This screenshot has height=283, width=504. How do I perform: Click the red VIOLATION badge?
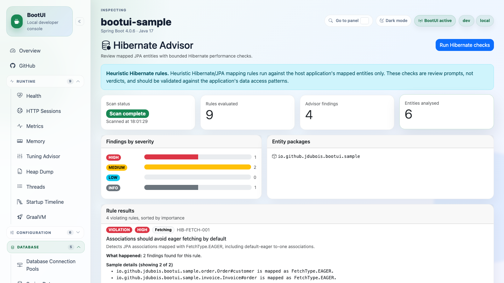(119, 230)
